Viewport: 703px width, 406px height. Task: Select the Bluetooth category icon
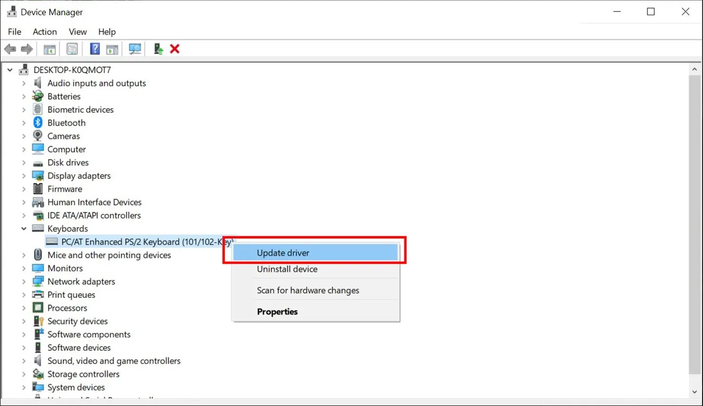click(38, 123)
